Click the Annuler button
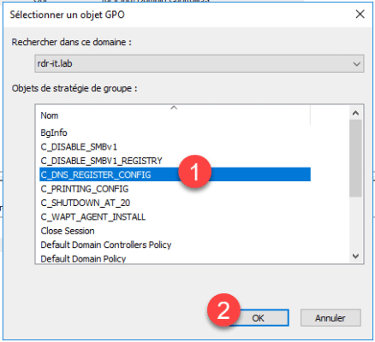375x342 pixels. pyautogui.click(x=330, y=318)
